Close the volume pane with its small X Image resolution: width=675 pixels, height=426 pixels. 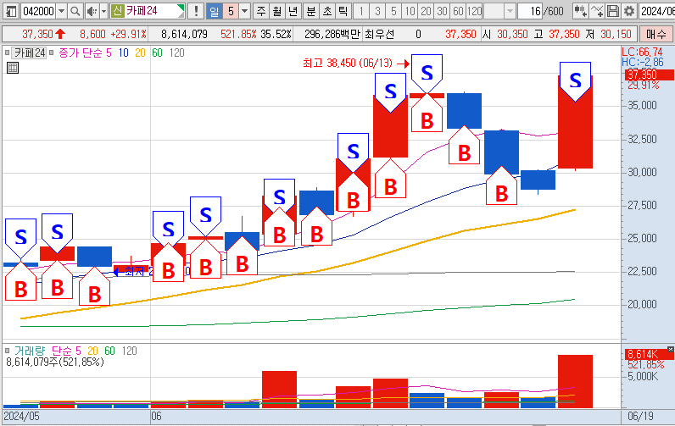pyautogui.click(x=670, y=349)
